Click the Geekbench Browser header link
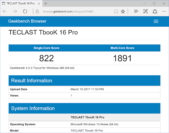The width and height of the screenshot is (169, 133). point(27,21)
